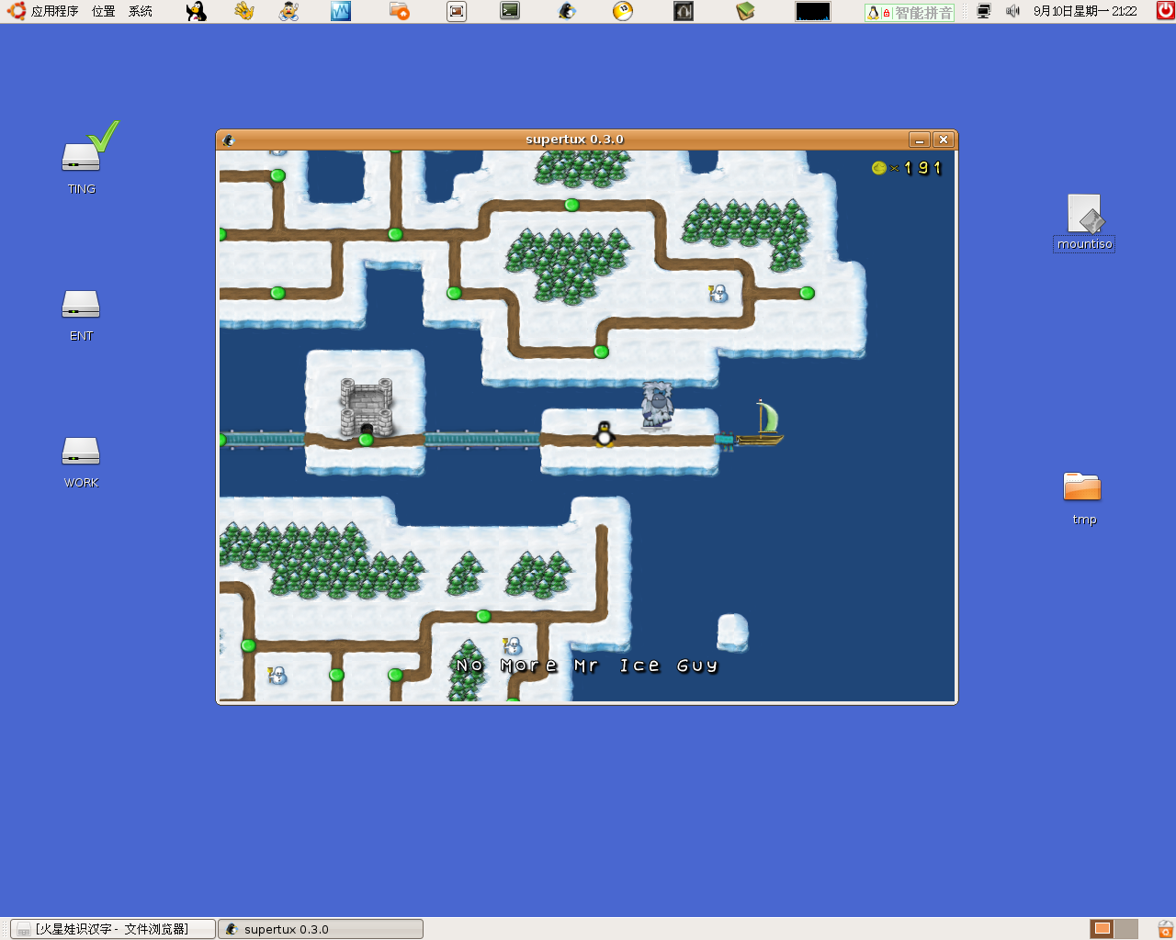
Task: Click the sailboat docked at the island
Action: pyautogui.click(x=762, y=423)
